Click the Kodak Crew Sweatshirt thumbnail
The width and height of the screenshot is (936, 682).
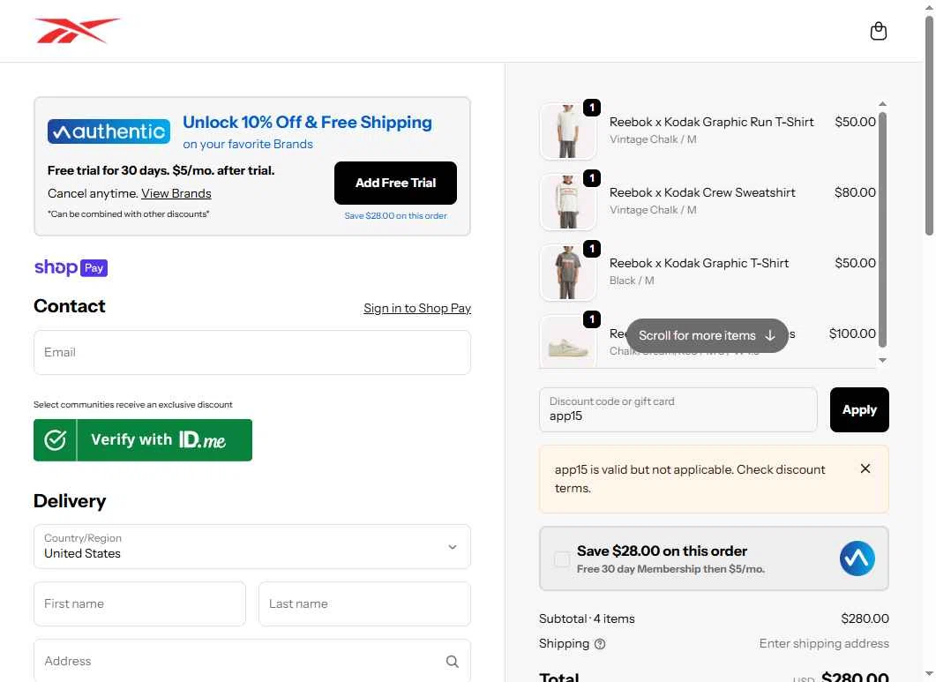click(567, 202)
